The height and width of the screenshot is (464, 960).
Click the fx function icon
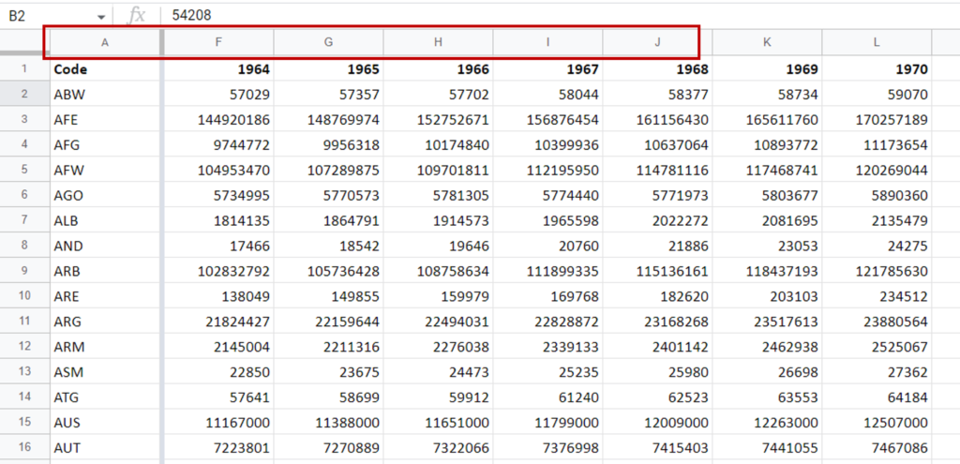point(137,15)
